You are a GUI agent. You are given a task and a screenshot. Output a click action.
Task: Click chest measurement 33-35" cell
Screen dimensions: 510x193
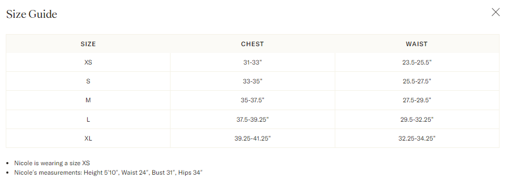click(x=252, y=81)
